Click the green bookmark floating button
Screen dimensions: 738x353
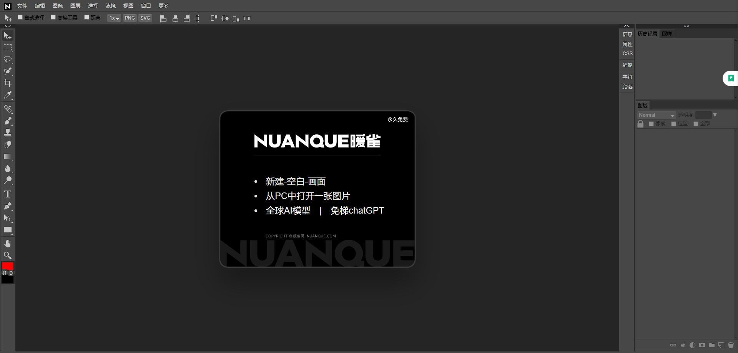(731, 78)
